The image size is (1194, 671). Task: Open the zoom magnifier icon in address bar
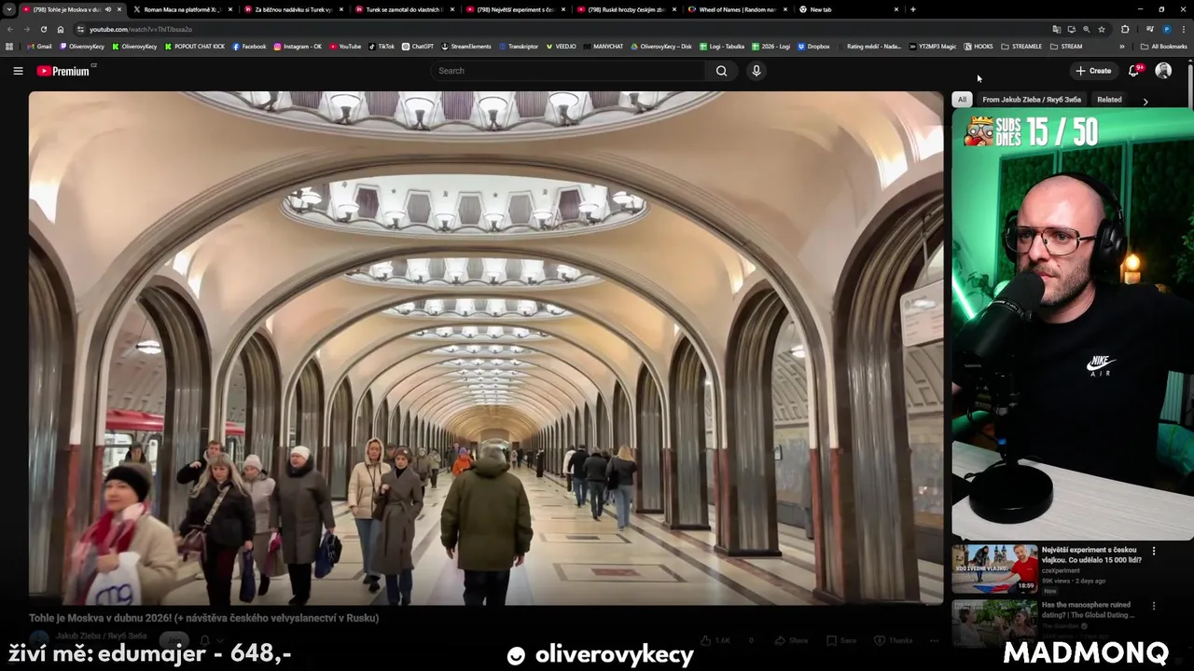point(1086,29)
